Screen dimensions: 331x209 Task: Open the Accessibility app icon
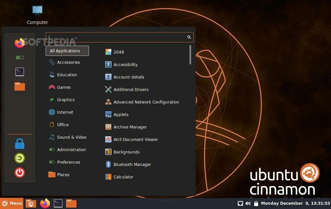point(108,64)
